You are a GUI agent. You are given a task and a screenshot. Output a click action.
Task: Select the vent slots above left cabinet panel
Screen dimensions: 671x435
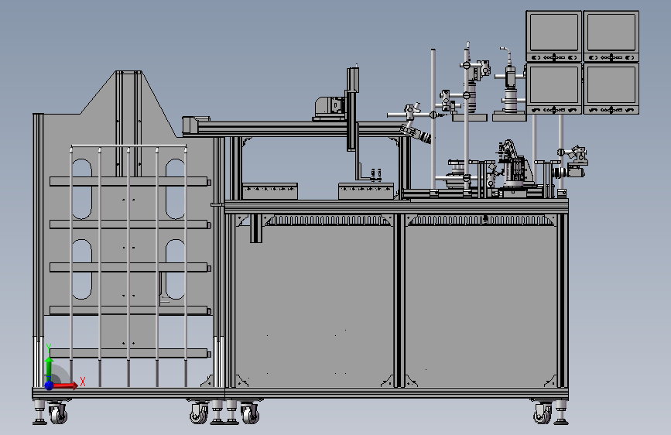click(x=328, y=220)
